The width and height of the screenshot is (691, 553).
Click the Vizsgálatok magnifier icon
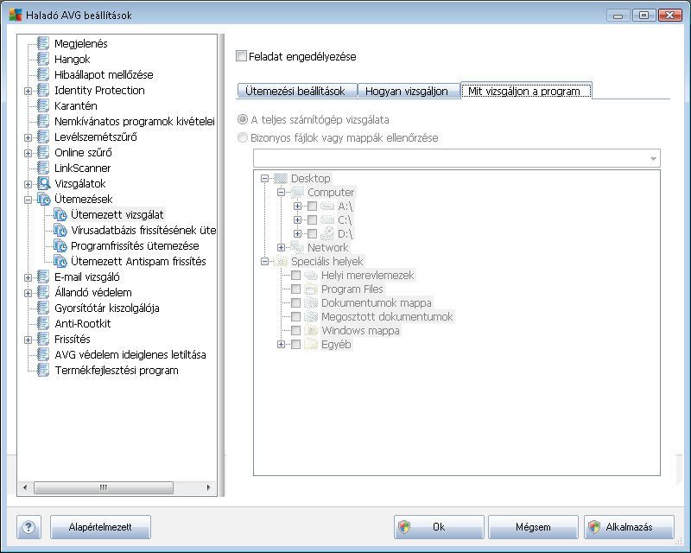pos(44,183)
